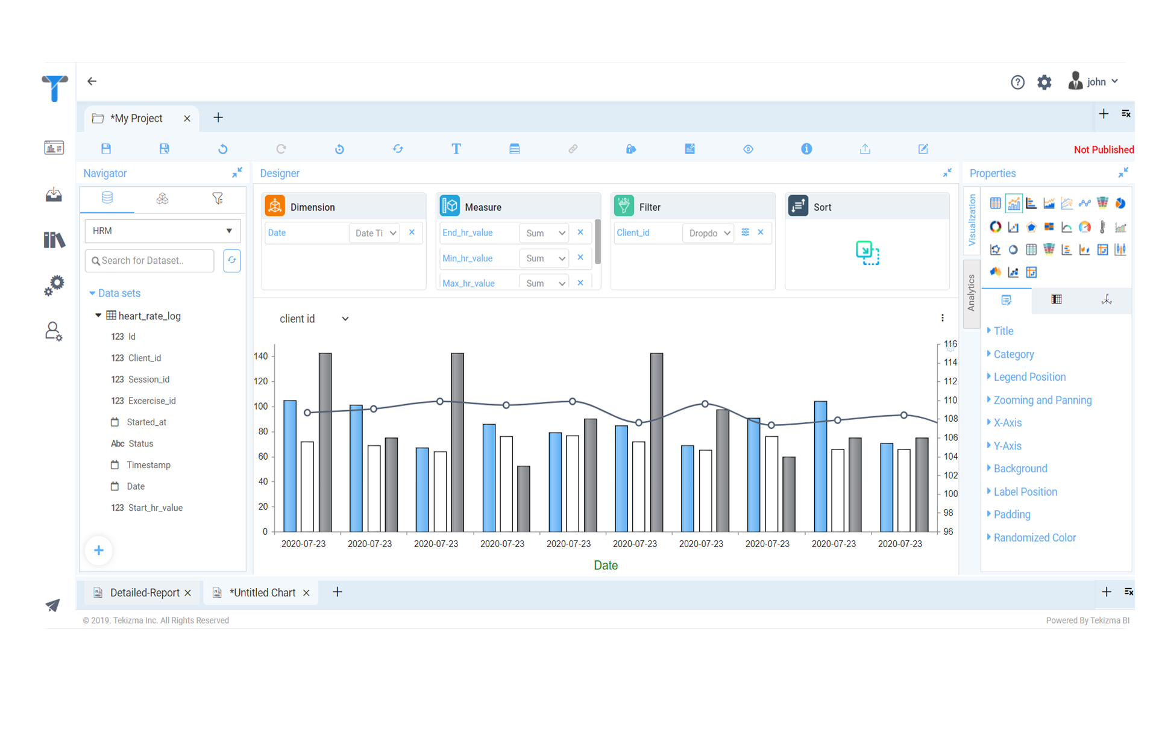Click the blue Info icon in toolbar

[806, 149]
